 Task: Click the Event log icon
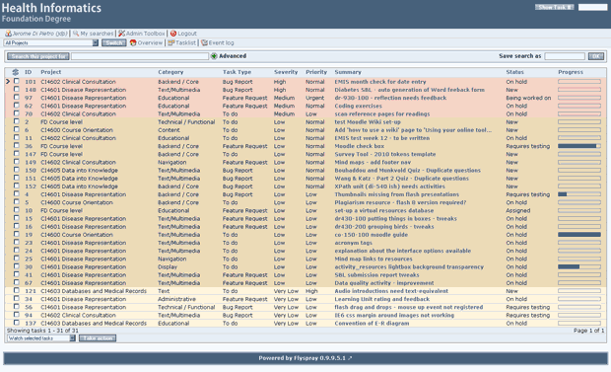pos(204,43)
